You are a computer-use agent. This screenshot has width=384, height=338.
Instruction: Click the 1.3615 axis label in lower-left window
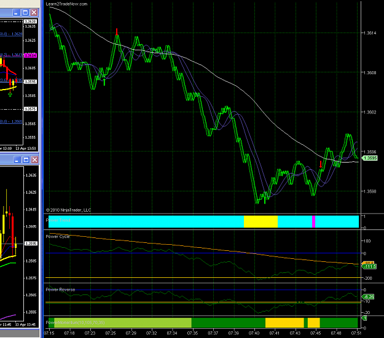31,210
